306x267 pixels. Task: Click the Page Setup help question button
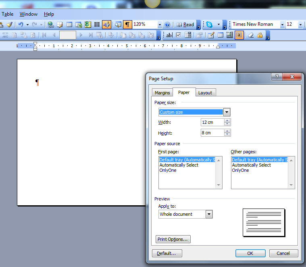pos(277,77)
